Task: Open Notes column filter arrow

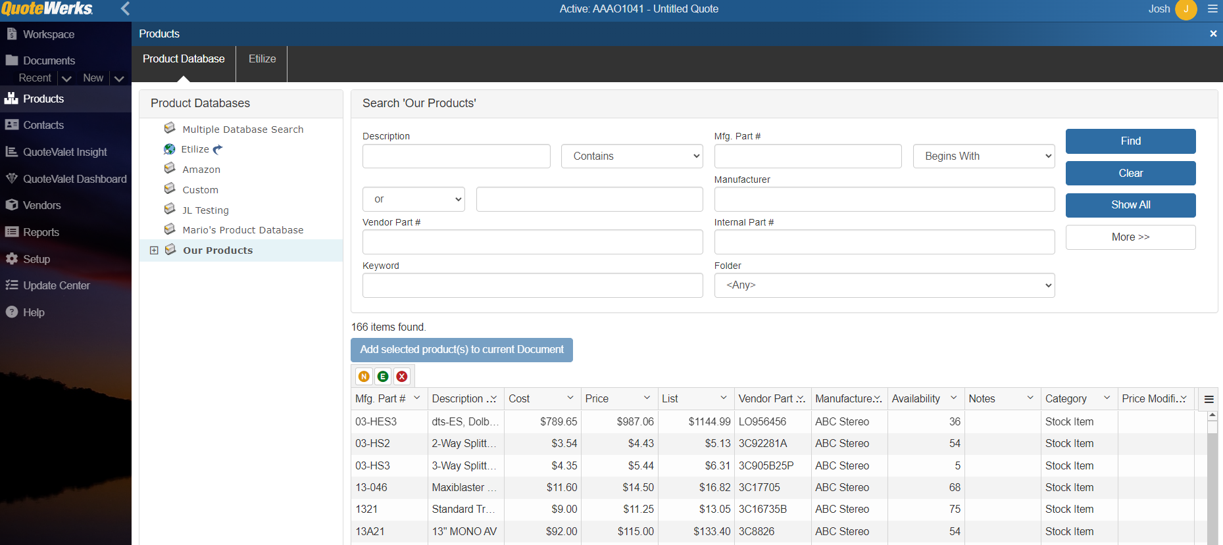Action: [1030, 398]
